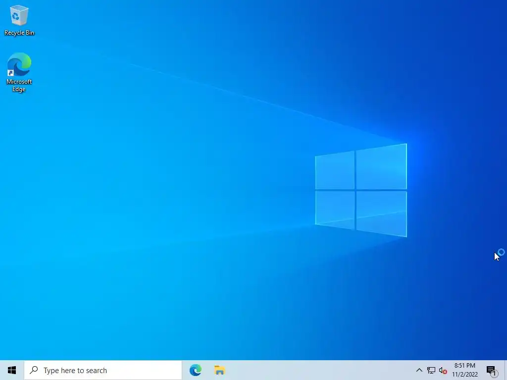
Task: Click the muted volume tray icon
Action: pos(443,370)
